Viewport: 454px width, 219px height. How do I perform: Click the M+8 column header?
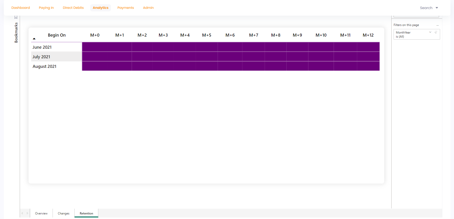point(276,35)
